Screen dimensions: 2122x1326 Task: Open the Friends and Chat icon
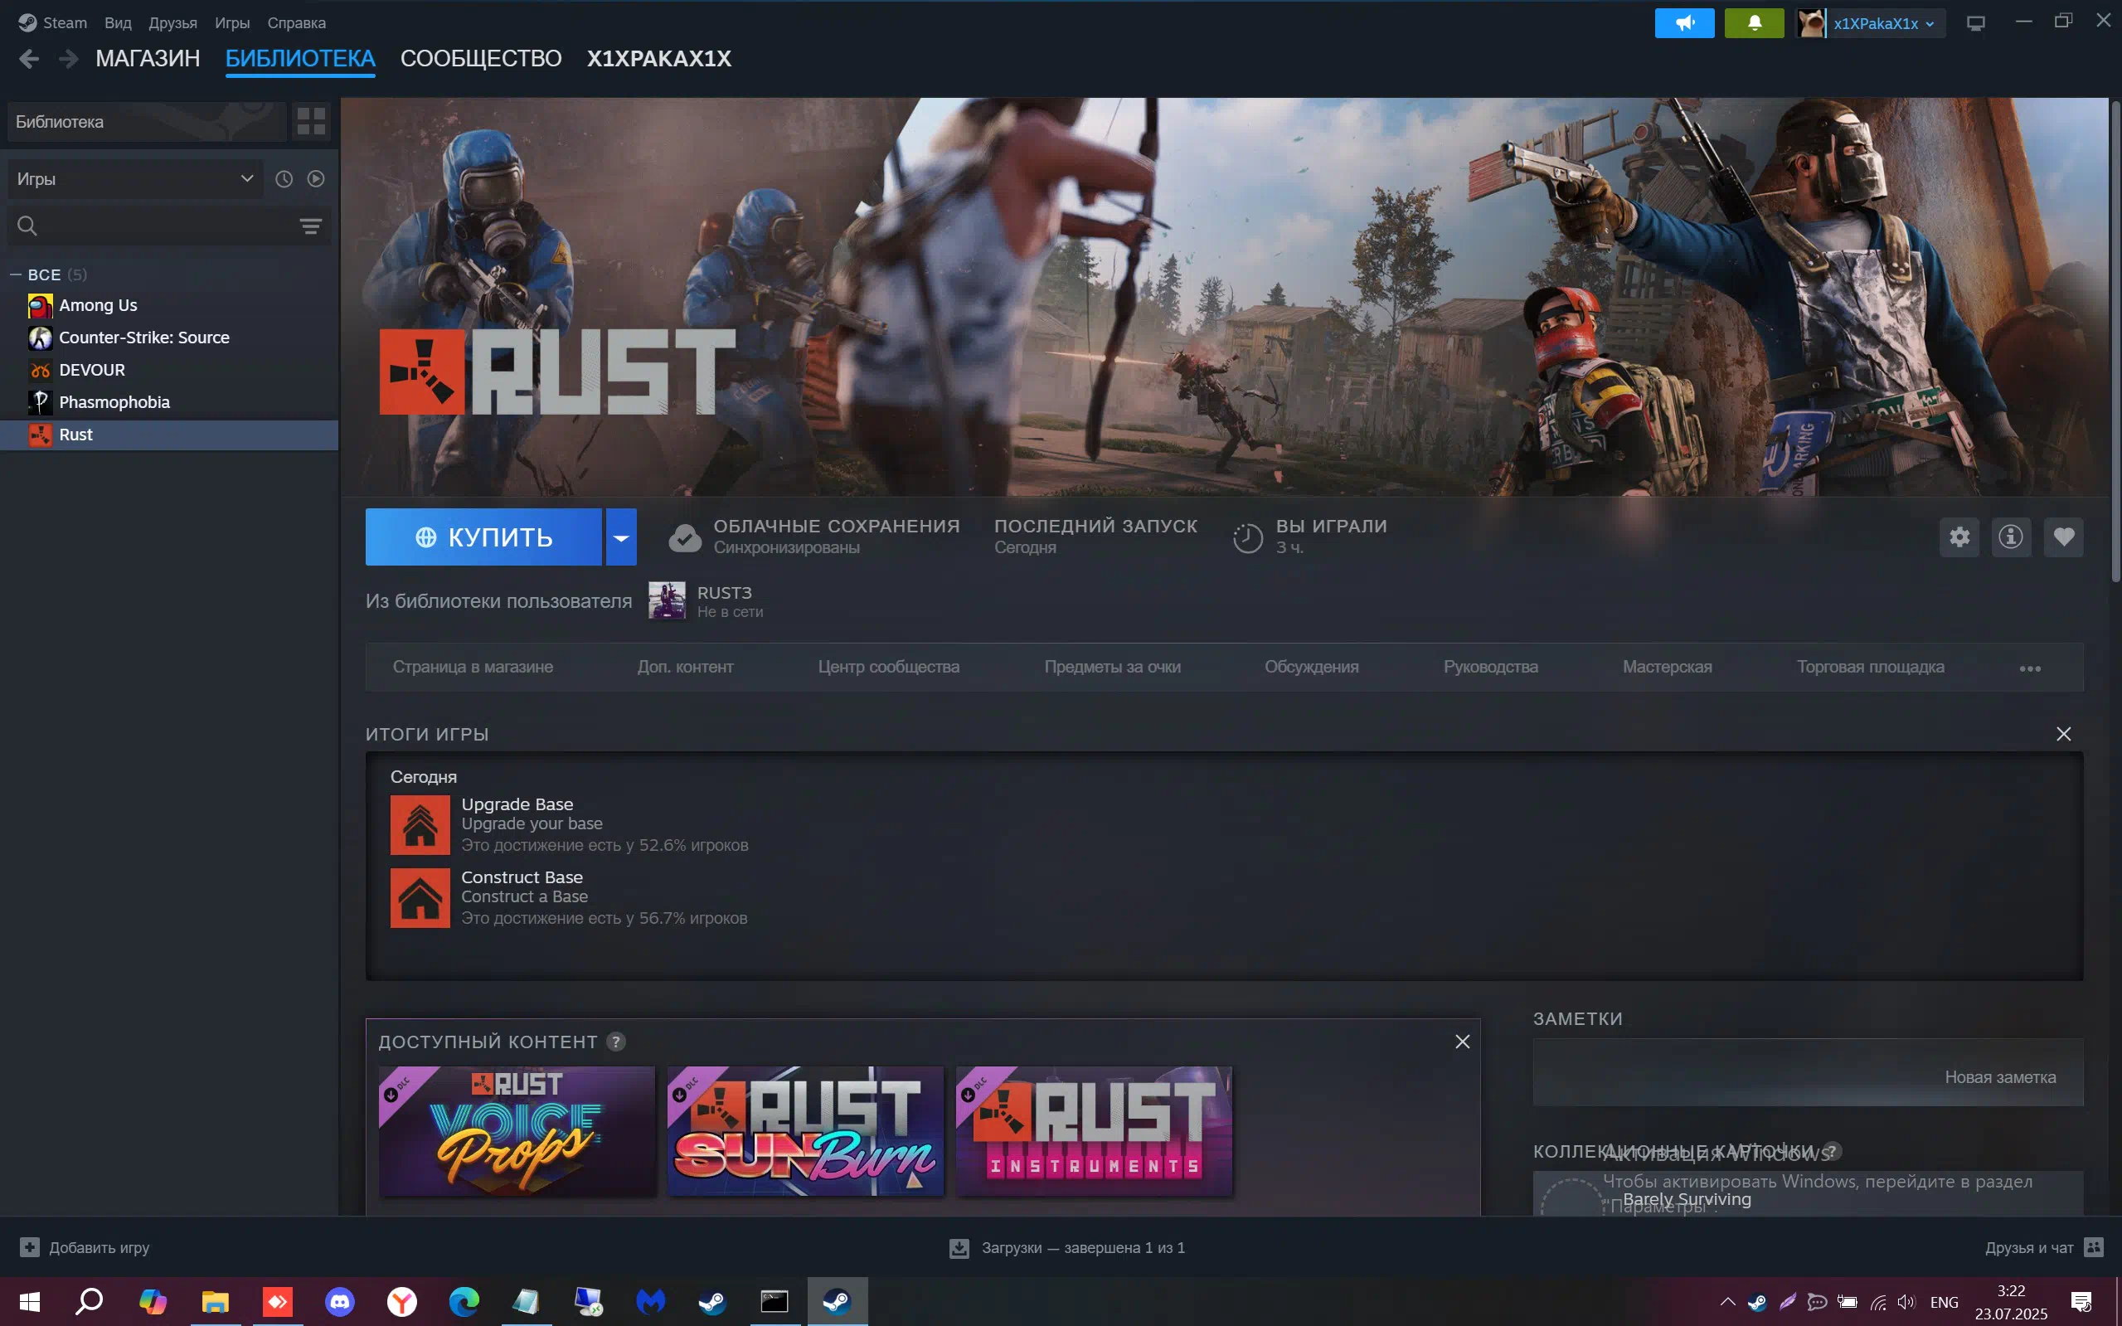coord(2094,1247)
